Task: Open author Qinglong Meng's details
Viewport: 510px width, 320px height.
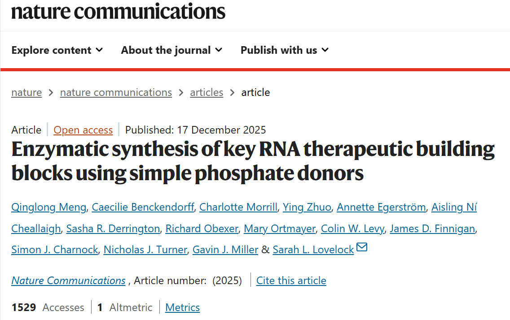Action: pos(48,207)
